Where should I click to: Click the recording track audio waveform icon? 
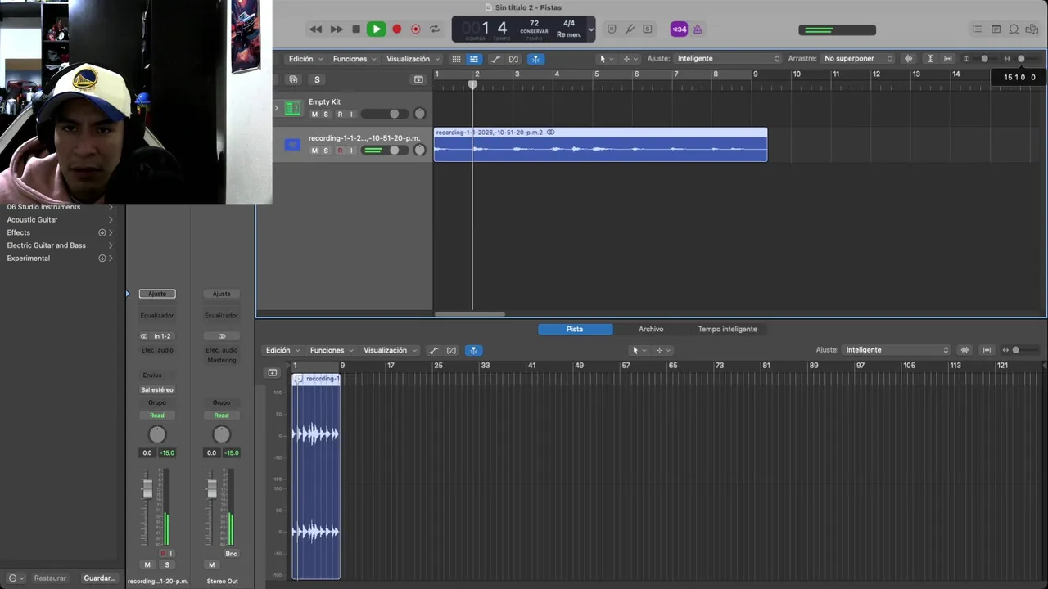[x=292, y=145]
